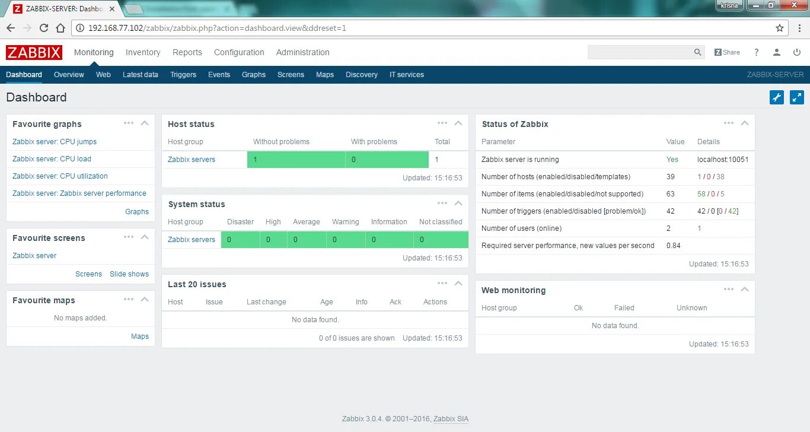Collapse the Web monitoring widget
The height and width of the screenshot is (432, 810).
(x=745, y=289)
